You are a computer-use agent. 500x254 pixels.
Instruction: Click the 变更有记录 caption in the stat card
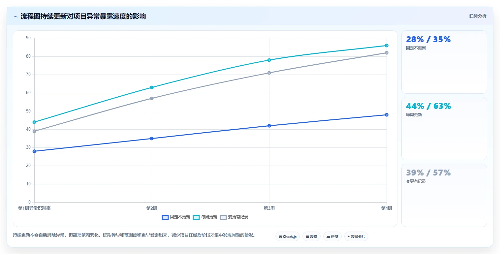point(416,181)
